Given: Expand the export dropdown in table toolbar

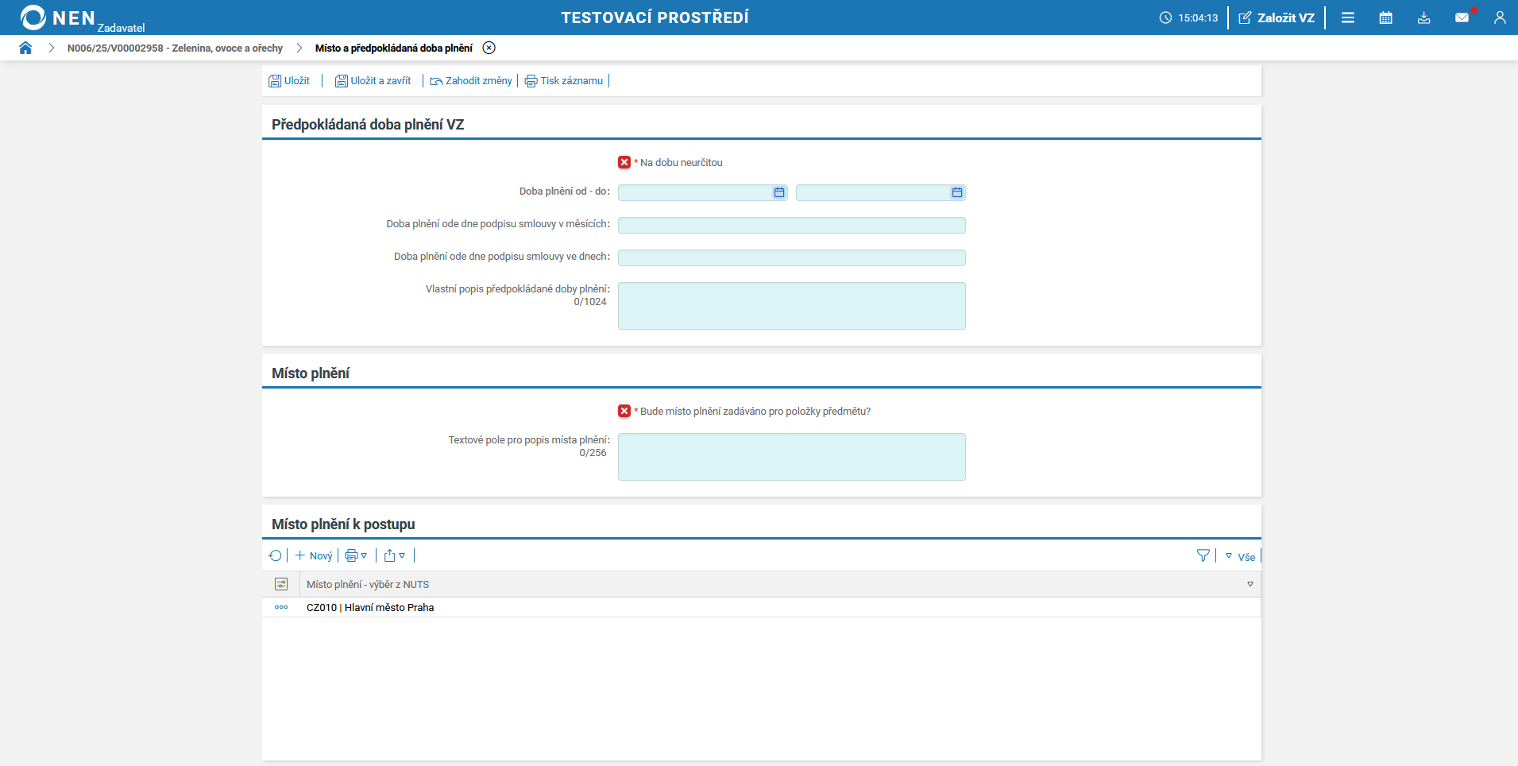Looking at the screenshot, I should pyautogui.click(x=395, y=555).
